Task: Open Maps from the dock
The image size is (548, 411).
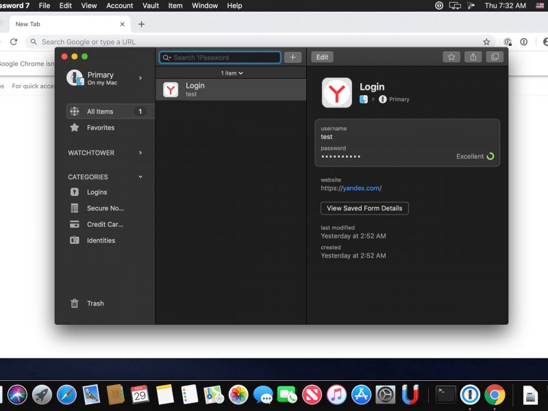Action: click(214, 395)
